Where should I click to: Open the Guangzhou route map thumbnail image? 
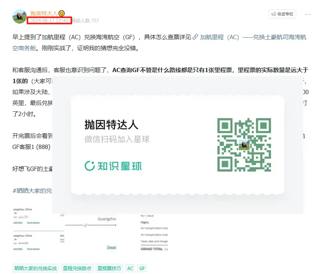91,232
